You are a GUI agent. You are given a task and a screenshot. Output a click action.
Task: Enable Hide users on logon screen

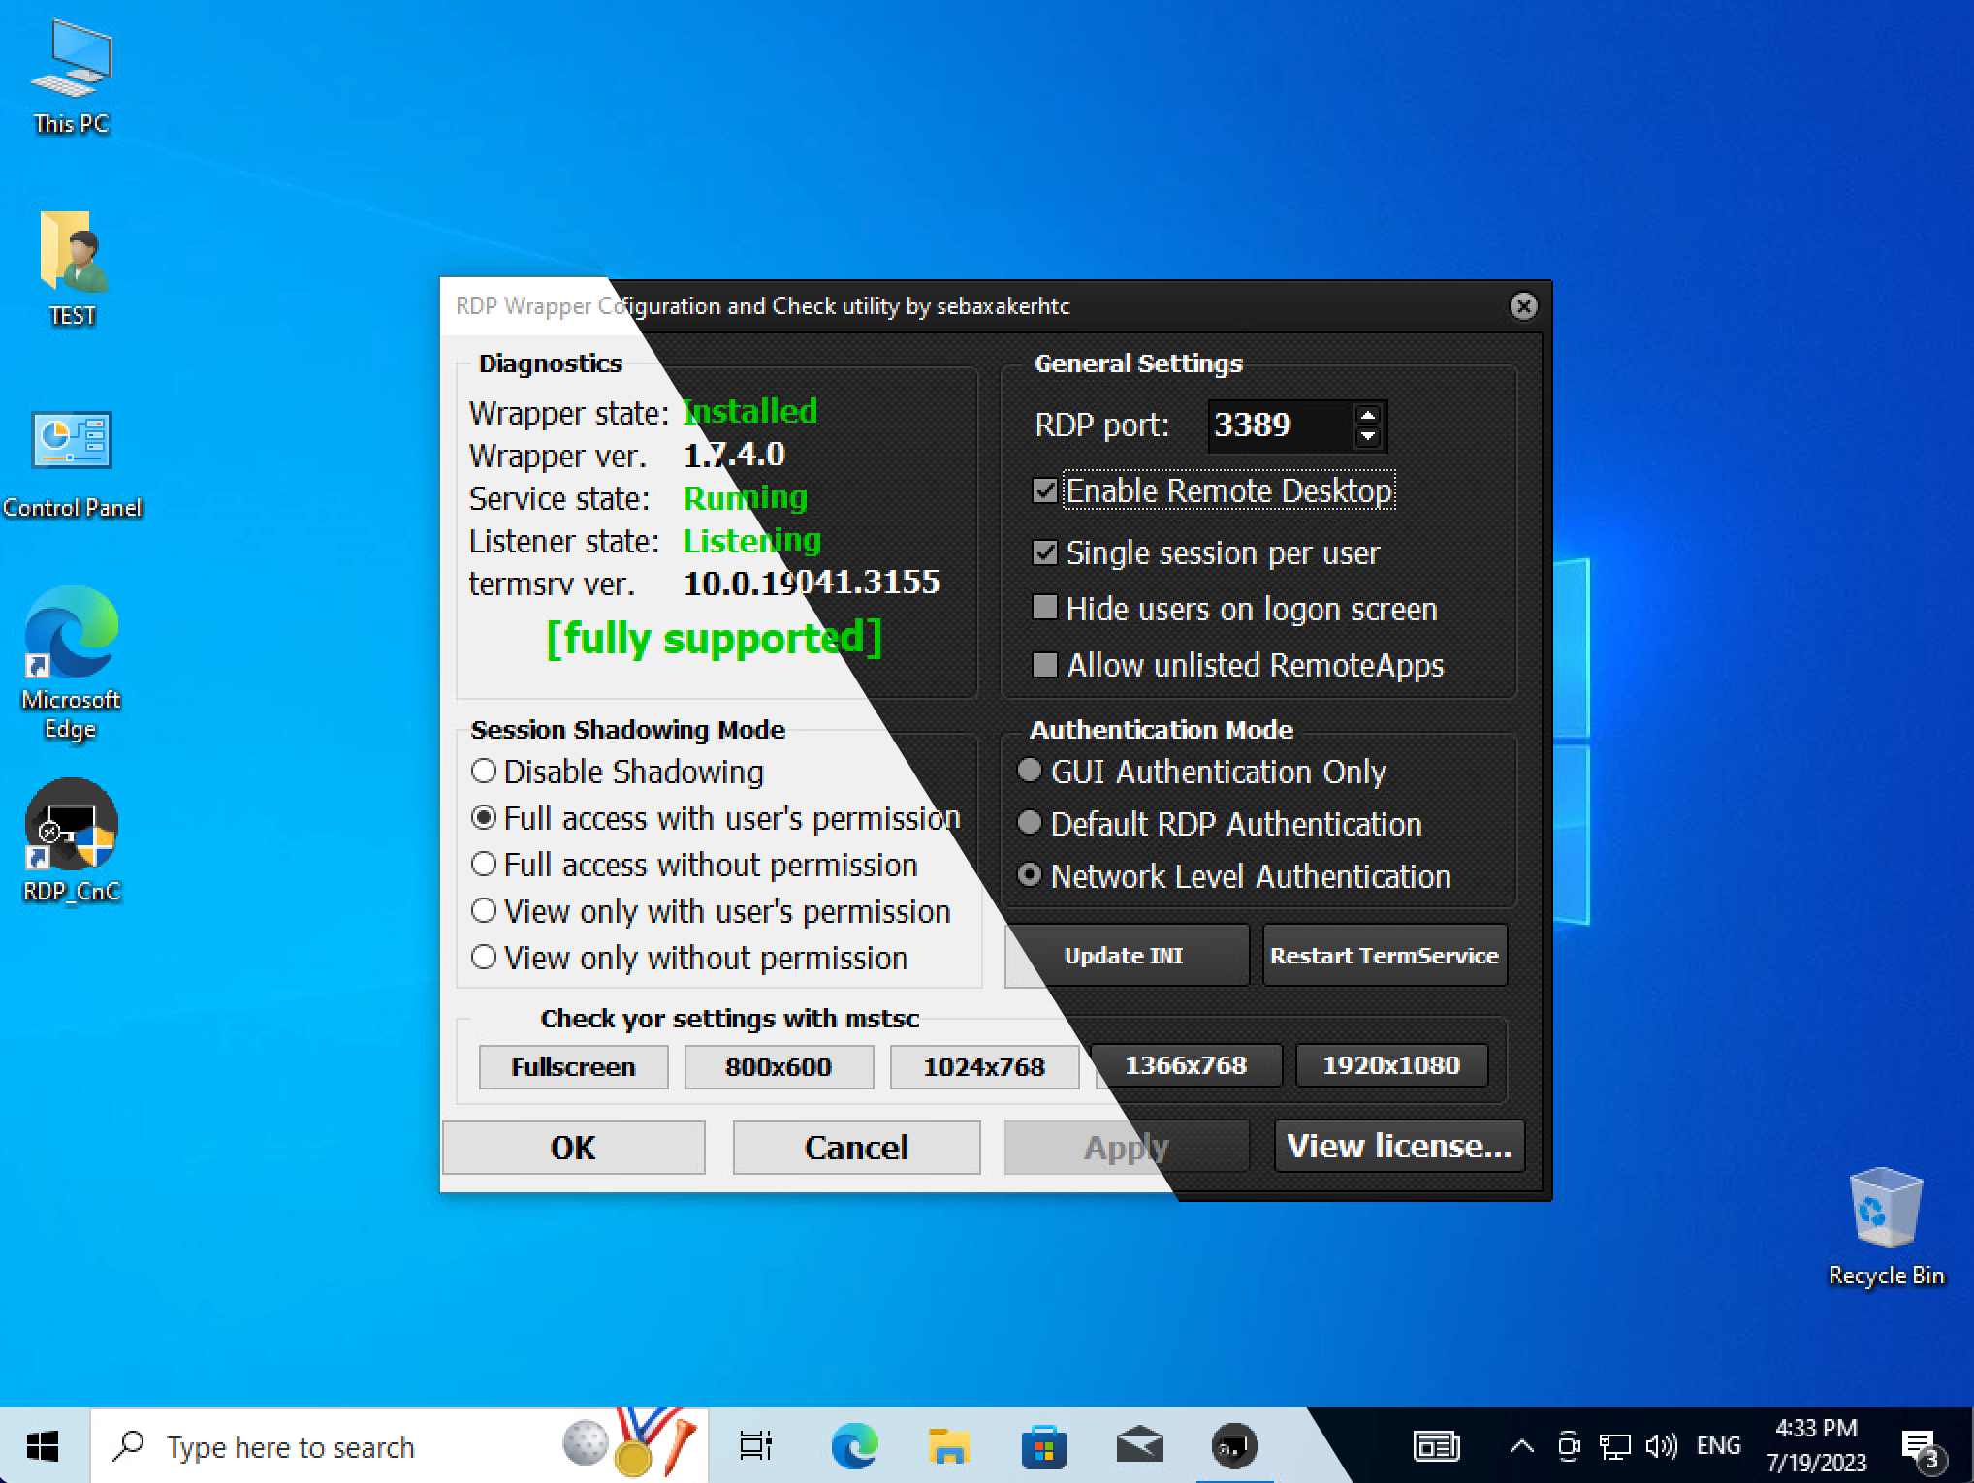tap(1045, 609)
